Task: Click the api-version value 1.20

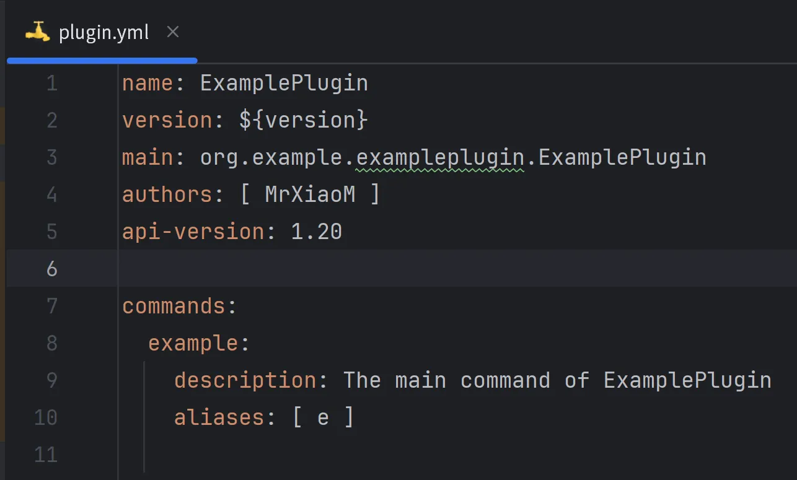Action: 317,232
